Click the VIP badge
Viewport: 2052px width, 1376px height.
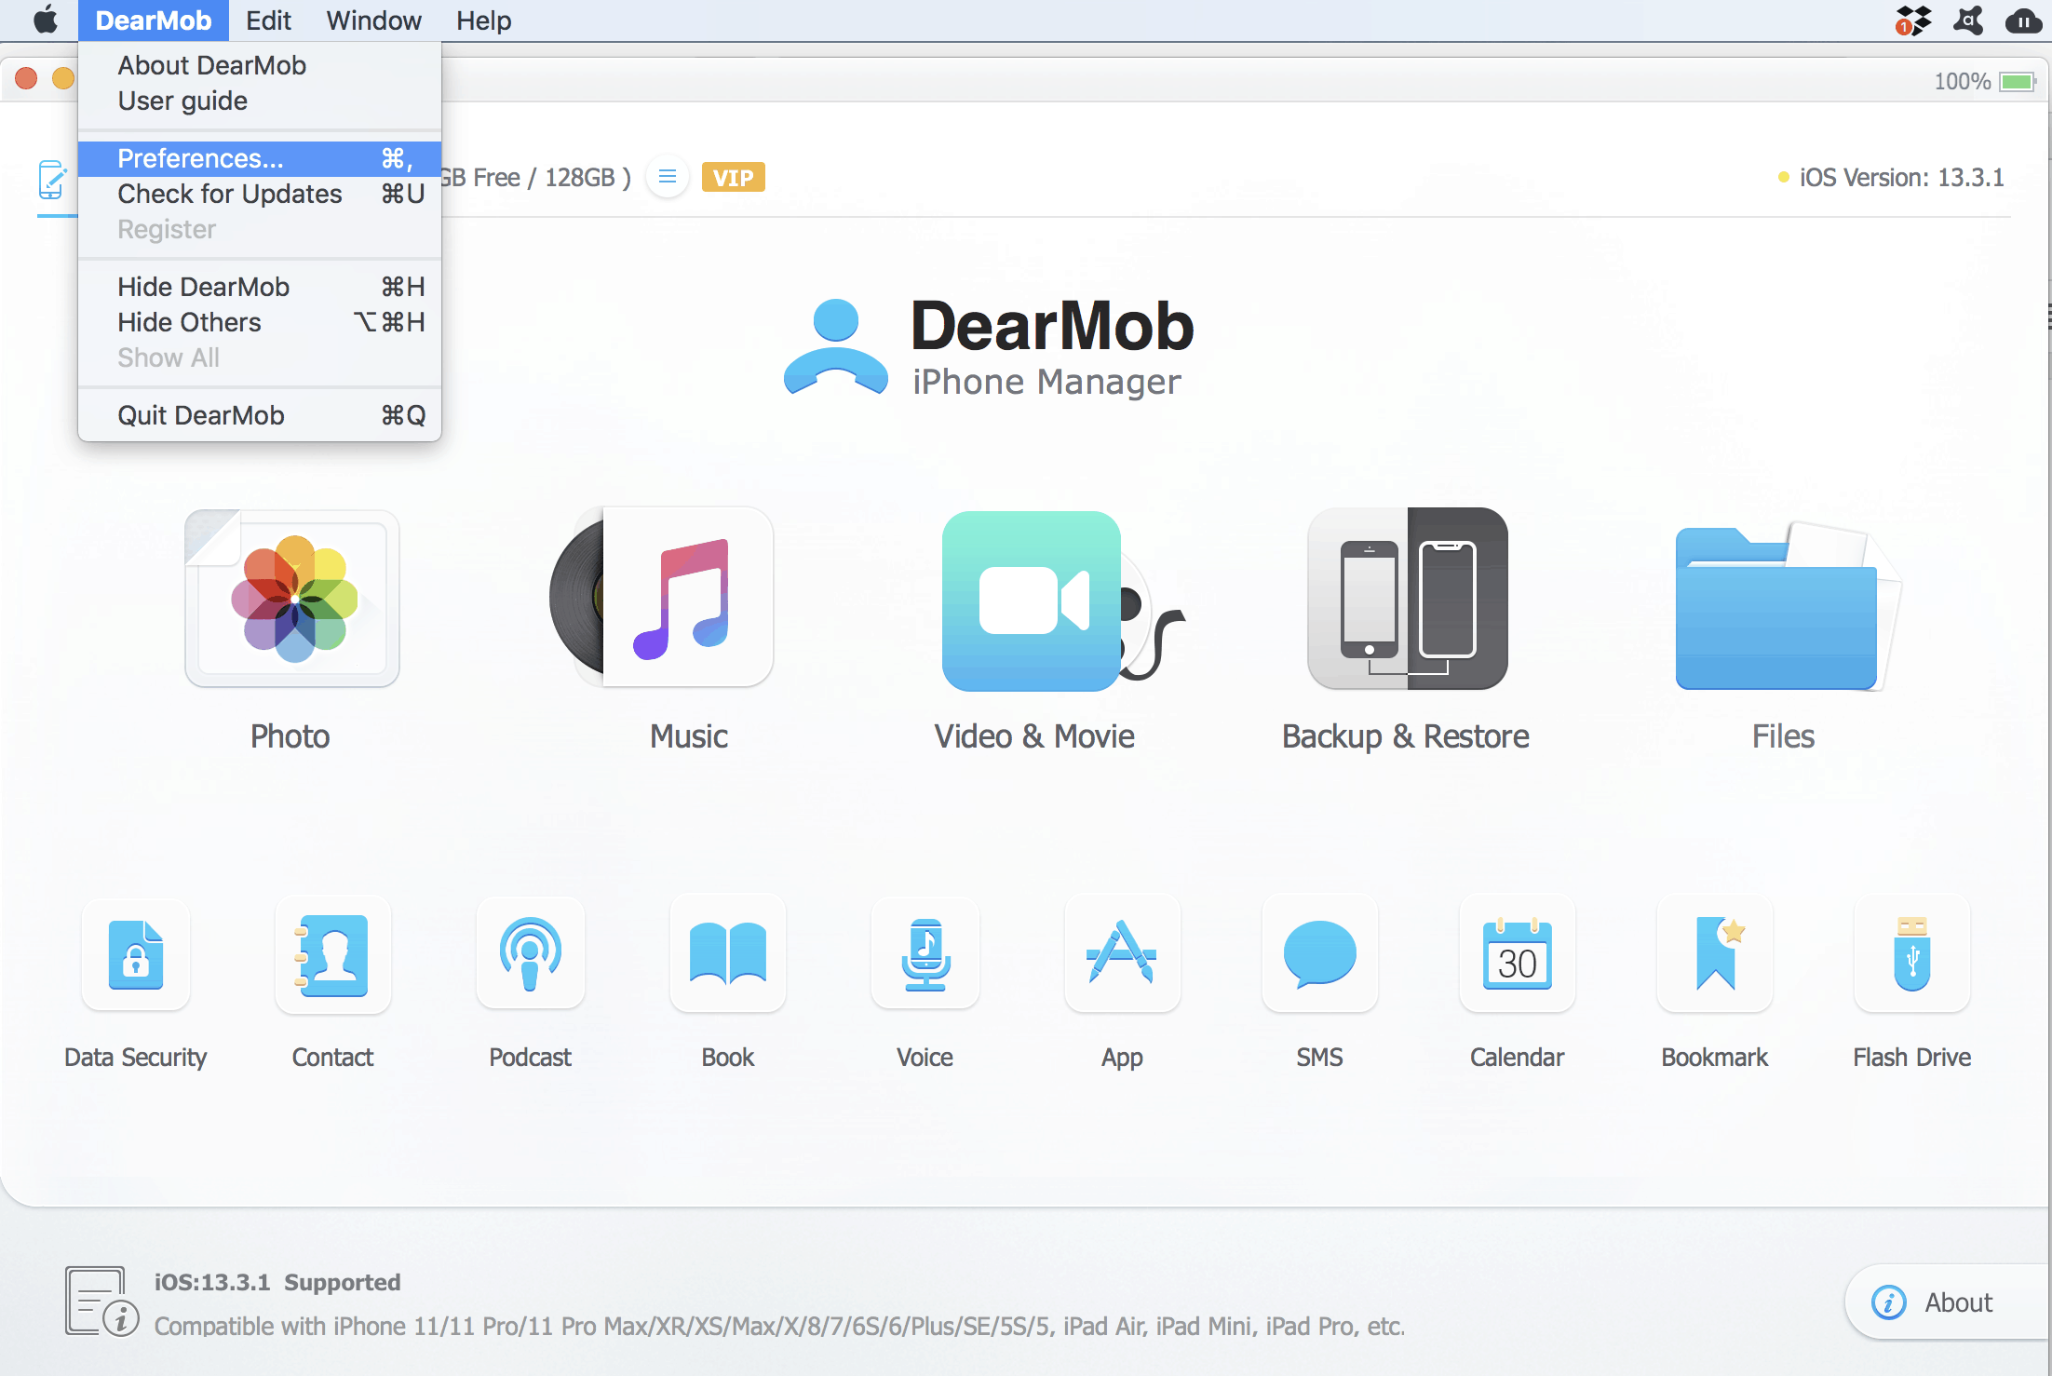coord(734,176)
